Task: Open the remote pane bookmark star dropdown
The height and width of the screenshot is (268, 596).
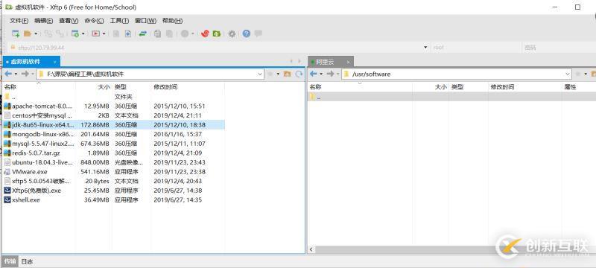Action: coord(586,74)
